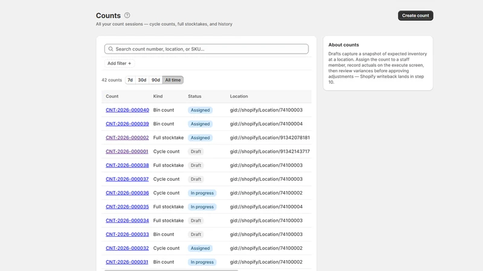Click Assigned badge for CNT-2026-000002
Image resolution: width=483 pixels, height=271 pixels.
pyautogui.click(x=200, y=138)
